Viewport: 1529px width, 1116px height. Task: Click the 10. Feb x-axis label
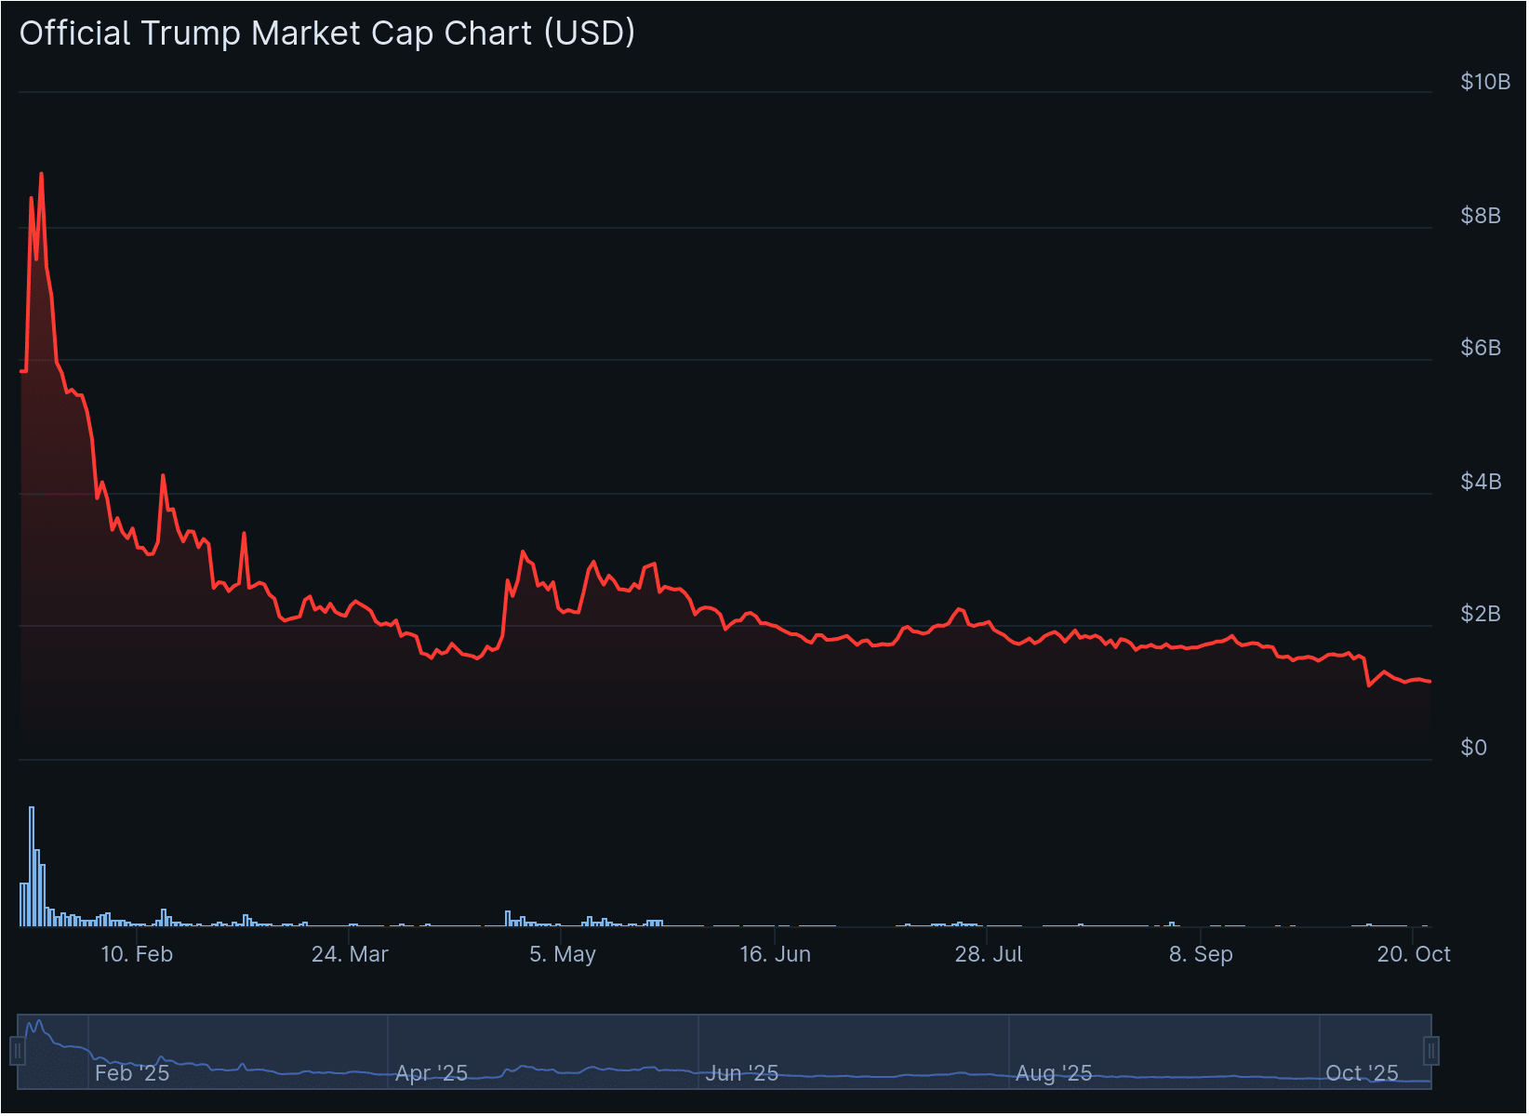pyautogui.click(x=137, y=954)
